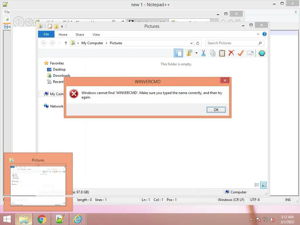Open recent locations dropdown arrow
This screenshot has width=300, height=225.
pos(59,43)
